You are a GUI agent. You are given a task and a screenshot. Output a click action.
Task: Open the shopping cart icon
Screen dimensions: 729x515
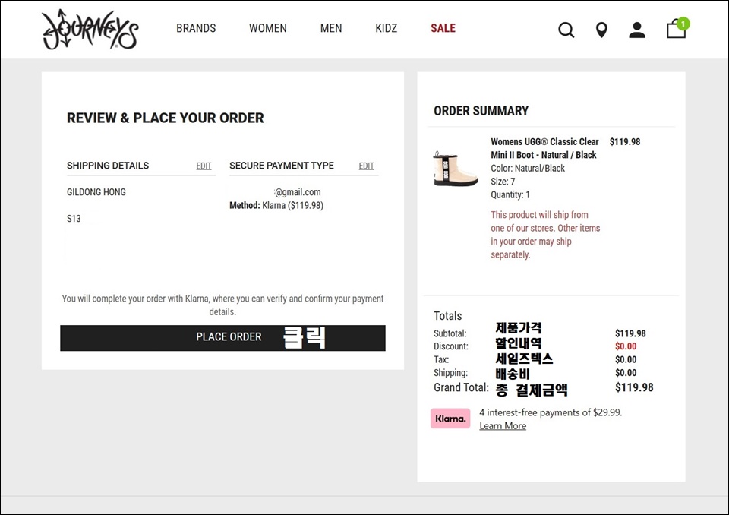[674, 31]
